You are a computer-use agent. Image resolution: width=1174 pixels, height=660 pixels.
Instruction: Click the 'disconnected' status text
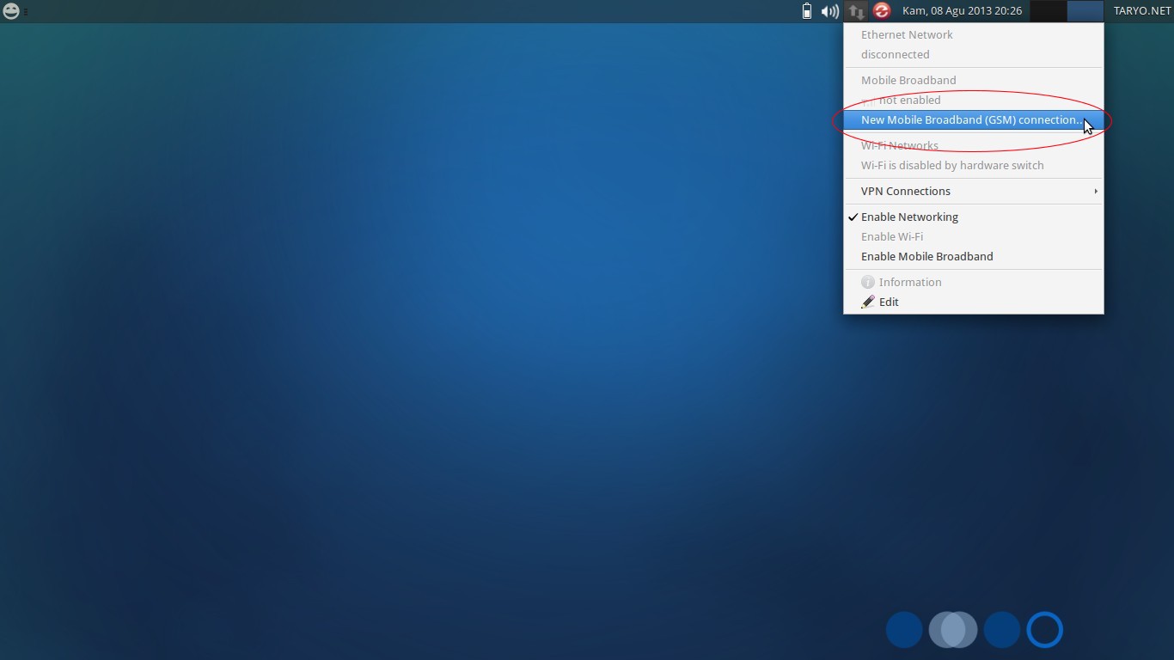pyautogui.click(x=895, y=54)
